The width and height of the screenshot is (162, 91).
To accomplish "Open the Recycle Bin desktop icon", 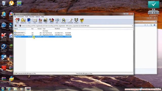I will (4, 4).
